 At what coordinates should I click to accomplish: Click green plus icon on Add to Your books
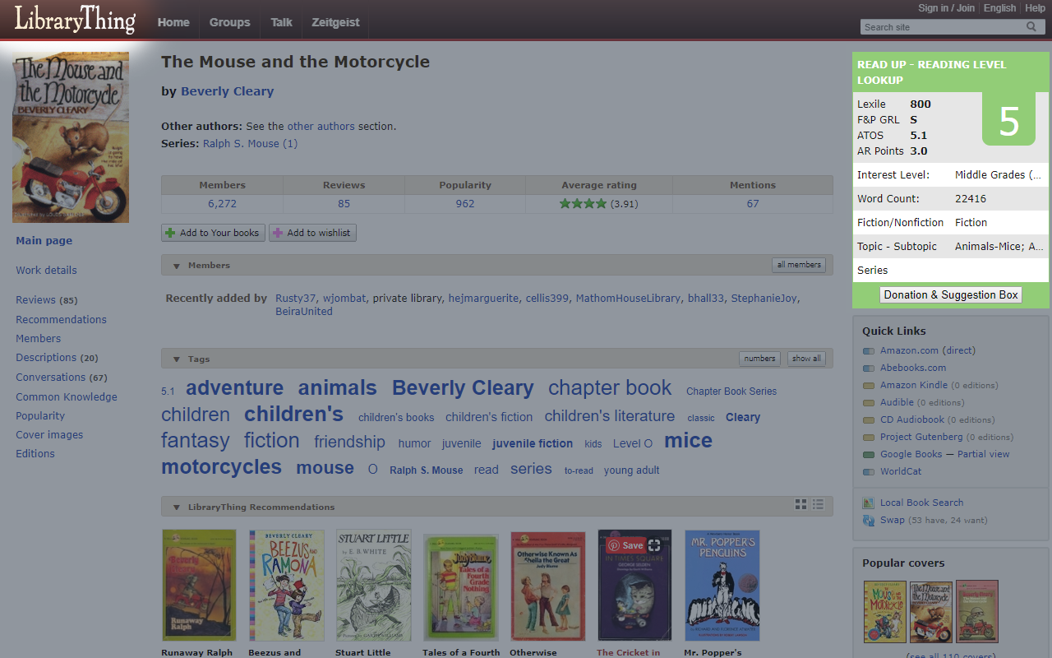(x=170, y=233)
